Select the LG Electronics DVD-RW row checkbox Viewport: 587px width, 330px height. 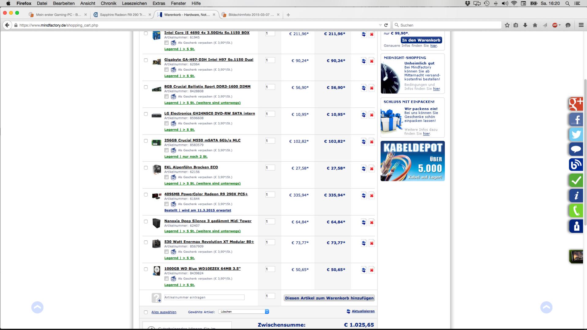[146, 114]
